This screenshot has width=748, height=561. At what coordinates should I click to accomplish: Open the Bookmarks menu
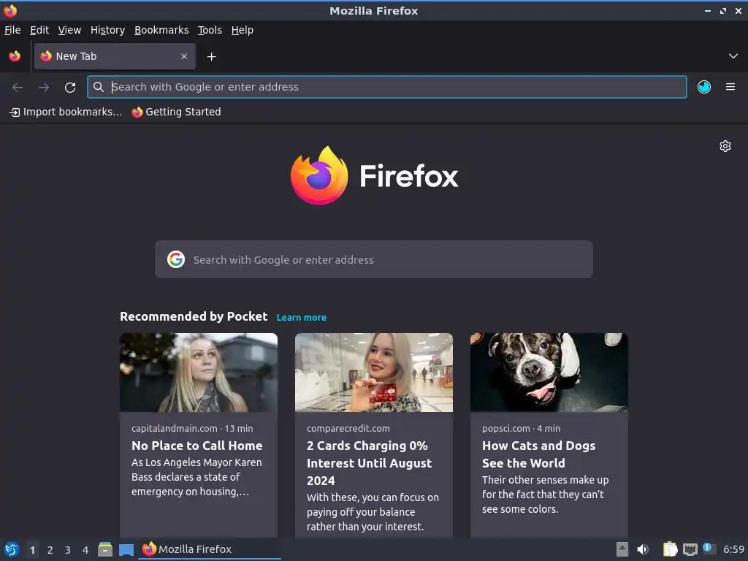161,30
